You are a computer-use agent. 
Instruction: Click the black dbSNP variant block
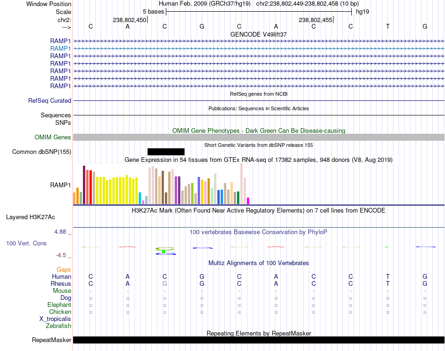click(x=166, y=152)
